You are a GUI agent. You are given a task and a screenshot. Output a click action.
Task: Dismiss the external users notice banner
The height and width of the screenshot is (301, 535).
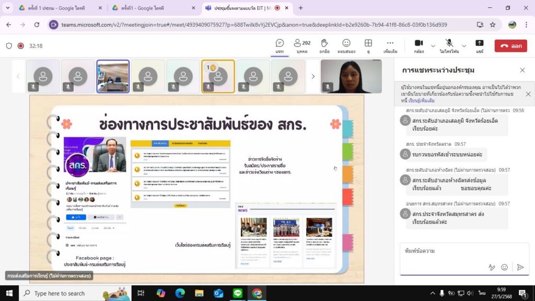pyautogui.click(x=528, y=94)
